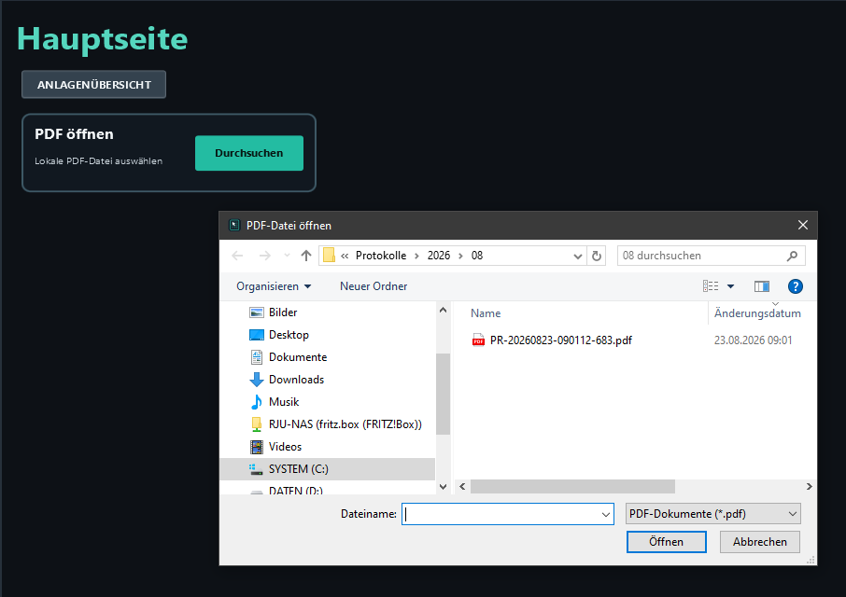
Task: Click the Durchsuchen button
Action: (249, 153)
